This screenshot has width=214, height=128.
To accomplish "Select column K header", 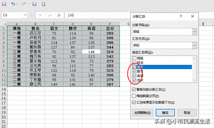I will pyautogui.click(x=203, y=24).
